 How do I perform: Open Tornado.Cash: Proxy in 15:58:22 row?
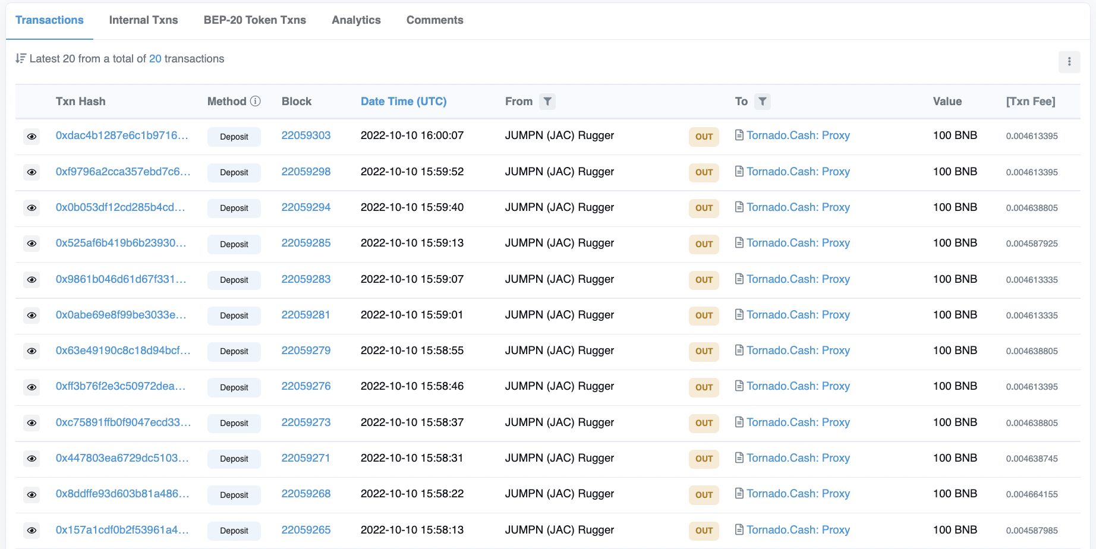(798, 494)
